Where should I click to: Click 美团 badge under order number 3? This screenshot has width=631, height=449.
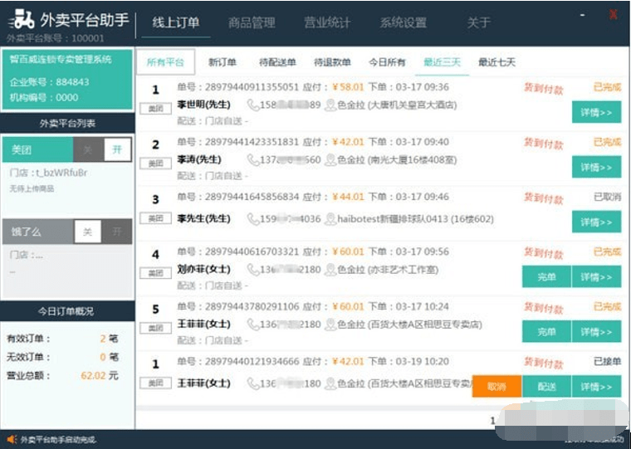pos(156,218)
